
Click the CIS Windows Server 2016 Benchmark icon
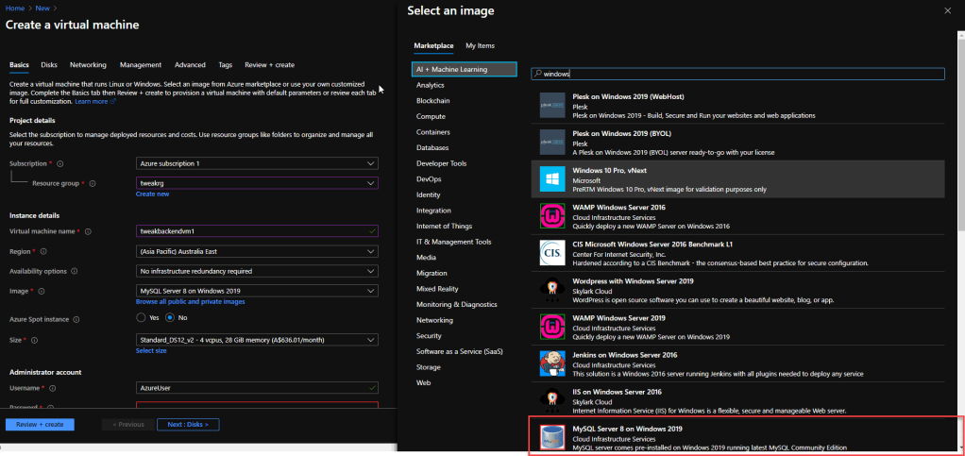tap(552, 253)
